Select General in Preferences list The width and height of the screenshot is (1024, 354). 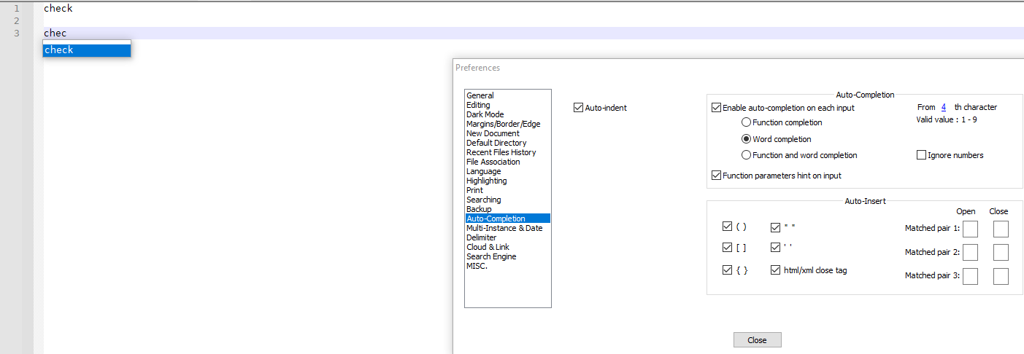(x=480, y=95)
